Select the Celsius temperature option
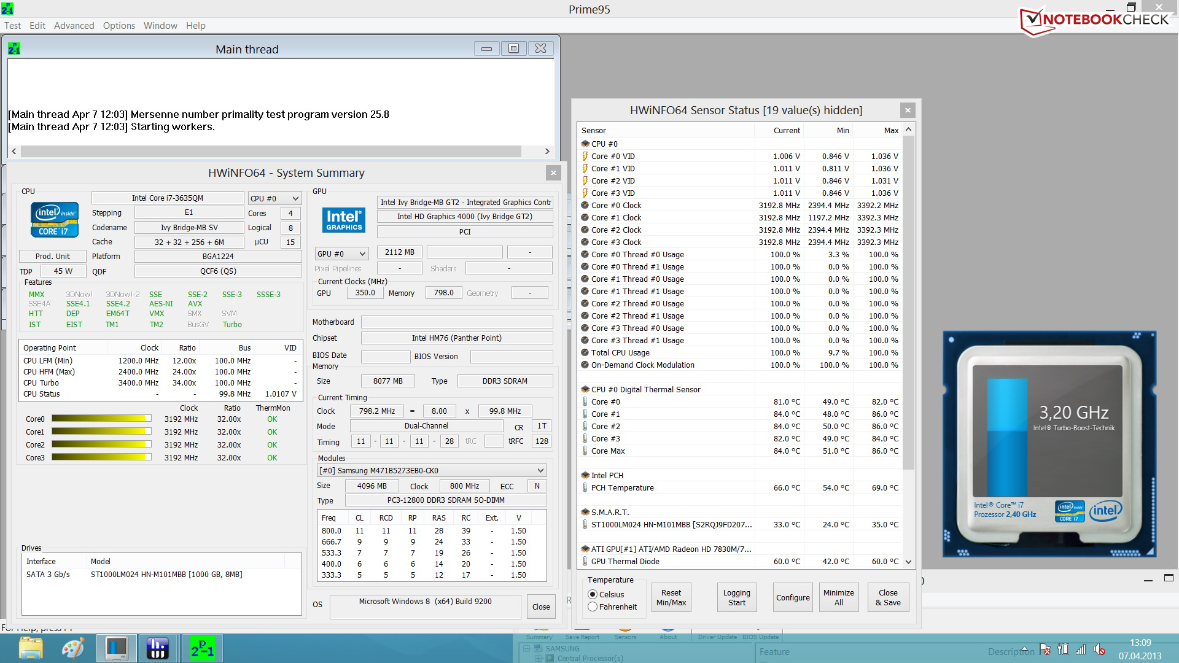The width and height of the screenshot is (1179, 663). (x=593, y=594)
